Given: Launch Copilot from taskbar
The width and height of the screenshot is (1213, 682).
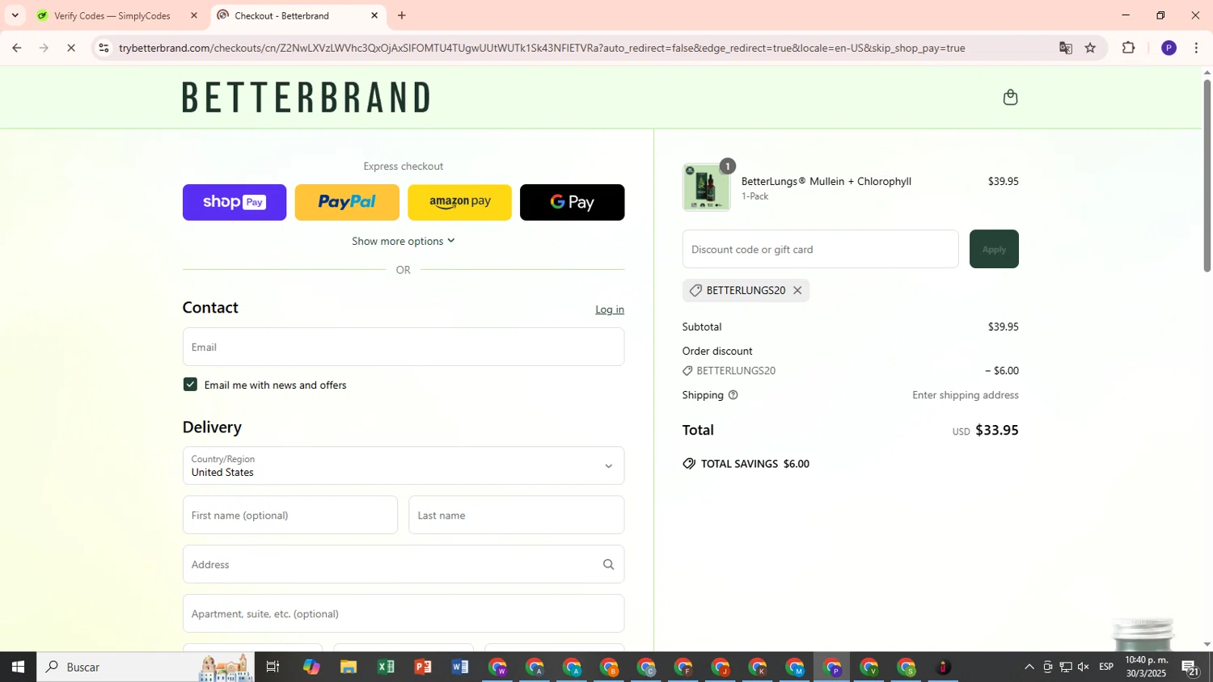Looking at the screenshot, I should click(311, 667).
